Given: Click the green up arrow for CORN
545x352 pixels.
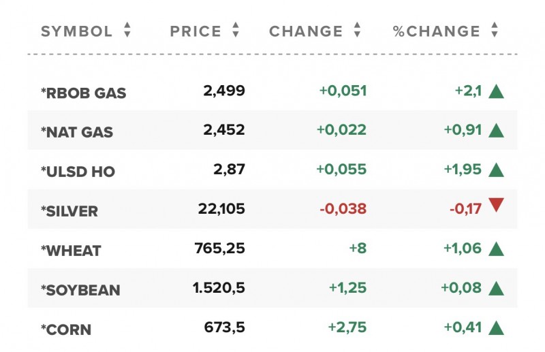Looking at the screenshot, I should click(496, 327).
